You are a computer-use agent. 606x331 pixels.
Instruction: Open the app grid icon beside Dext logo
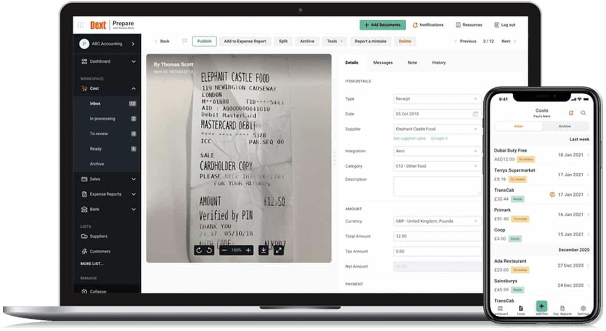[x=81, y=25]
